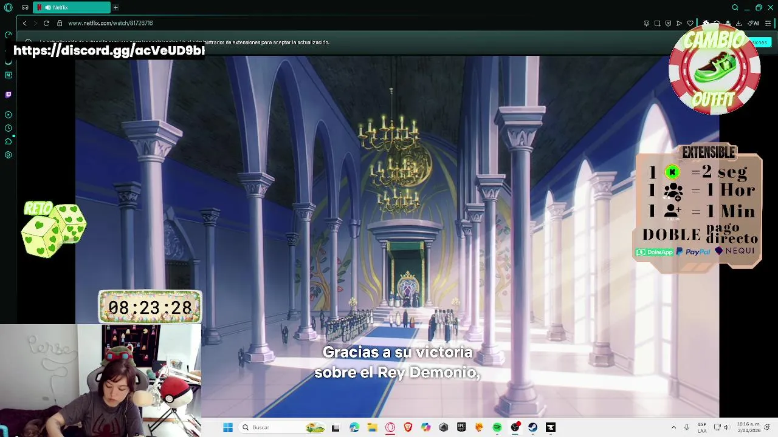Open the GX Corner gamepad icon
This screenshot has height=437, width=778.
tap(25, 7)
